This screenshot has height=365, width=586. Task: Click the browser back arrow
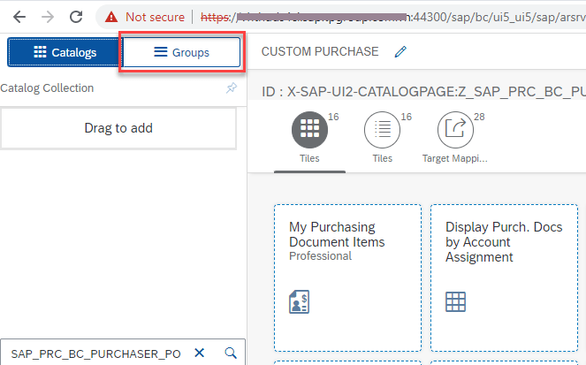pos(19,17)
